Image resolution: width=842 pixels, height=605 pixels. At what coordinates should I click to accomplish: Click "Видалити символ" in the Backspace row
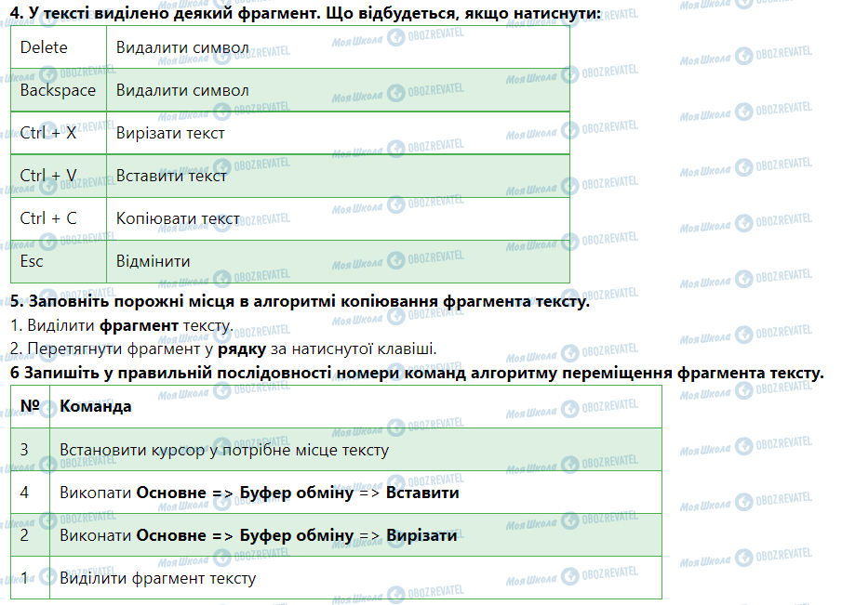(182, 90)
